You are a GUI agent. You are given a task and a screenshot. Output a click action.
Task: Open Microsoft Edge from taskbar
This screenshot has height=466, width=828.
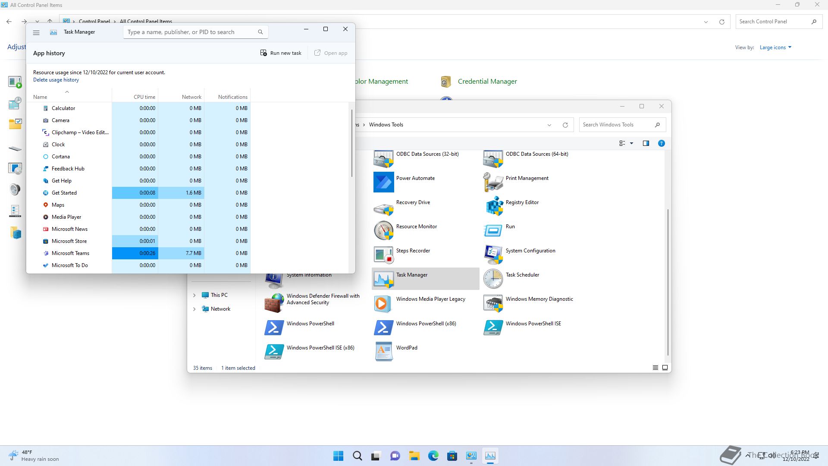coord(433,456)
